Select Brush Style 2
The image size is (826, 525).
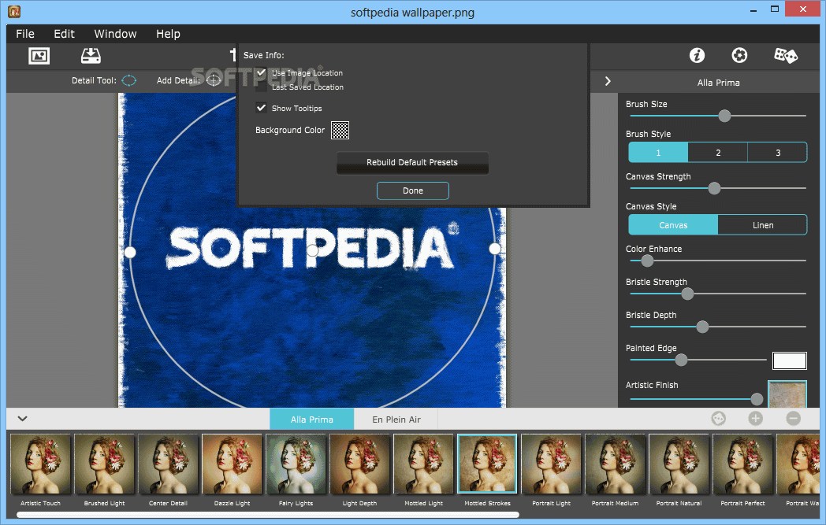coord(718,153)
